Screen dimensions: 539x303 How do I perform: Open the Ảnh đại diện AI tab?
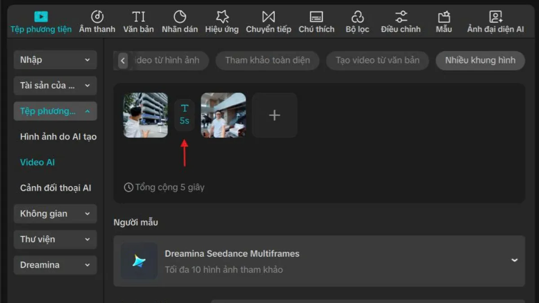(x=495, y=22)
